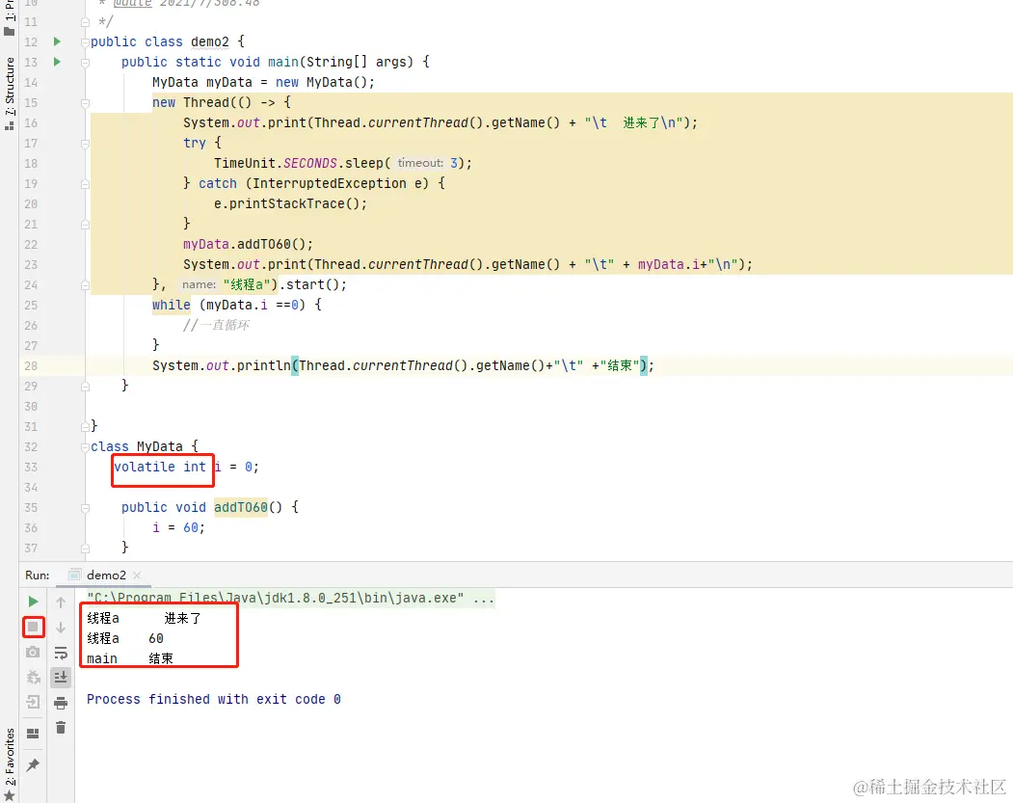Click 'Process finished with exit code 0' text
The width and height of the screenshot is (1013, 803).
[214, 699]
